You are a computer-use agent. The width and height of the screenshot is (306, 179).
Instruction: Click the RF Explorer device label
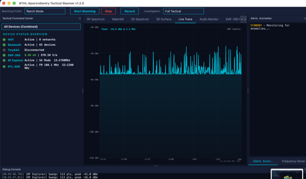click(x=15, y=60)
